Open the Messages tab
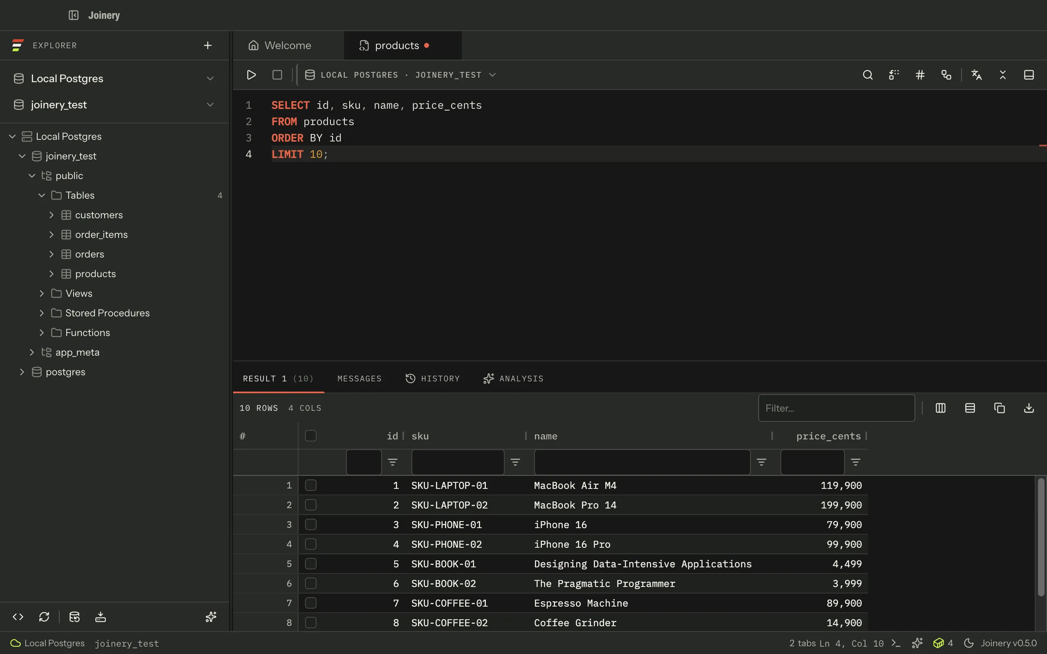 (359, 379)
